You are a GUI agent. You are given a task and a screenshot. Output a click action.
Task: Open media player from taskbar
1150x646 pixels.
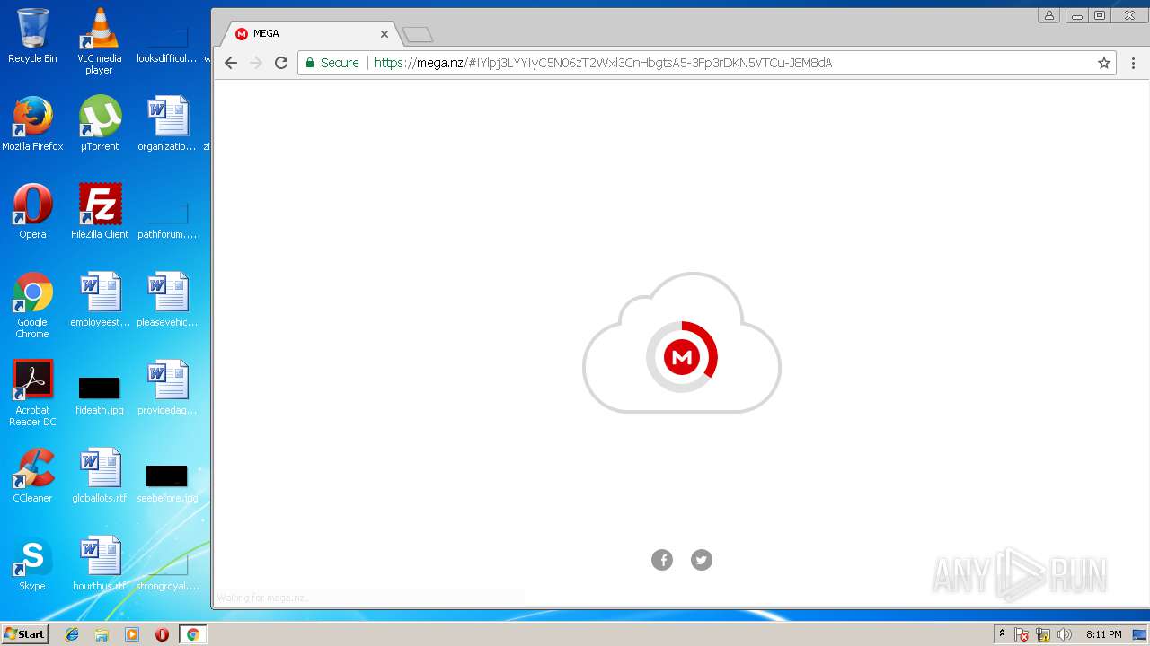point(132,634)
